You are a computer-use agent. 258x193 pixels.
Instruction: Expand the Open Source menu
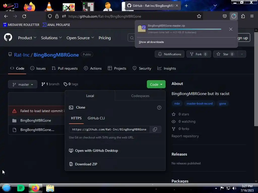tap(80, 38)
